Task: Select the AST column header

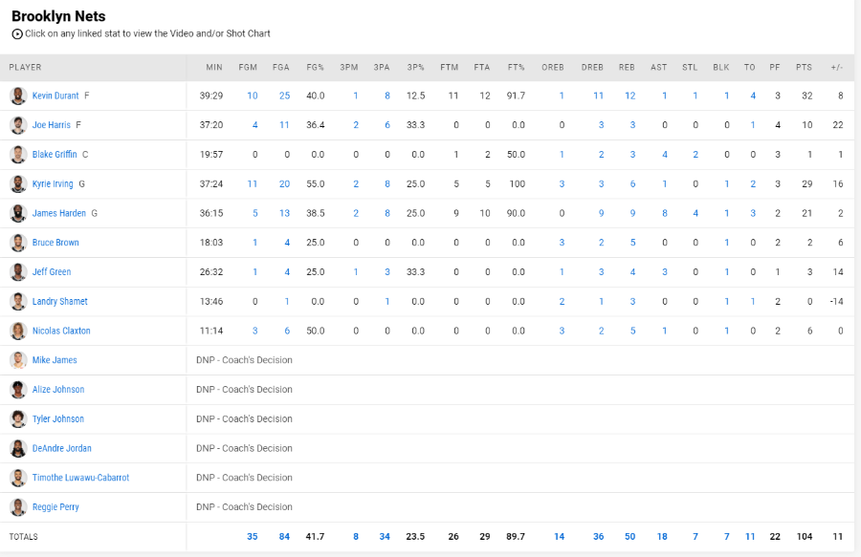Action: point(659,68)
